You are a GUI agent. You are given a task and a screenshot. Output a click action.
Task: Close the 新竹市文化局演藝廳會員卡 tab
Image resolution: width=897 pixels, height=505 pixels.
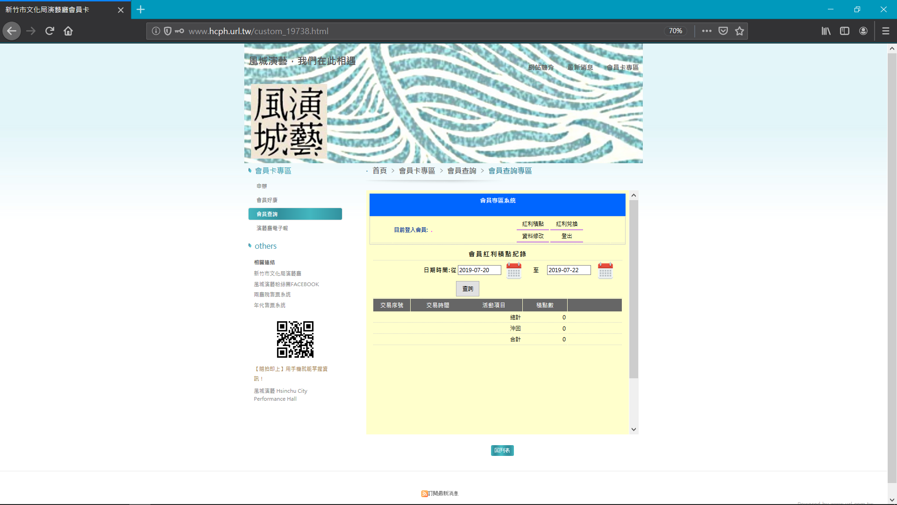(x=121, y=10)
